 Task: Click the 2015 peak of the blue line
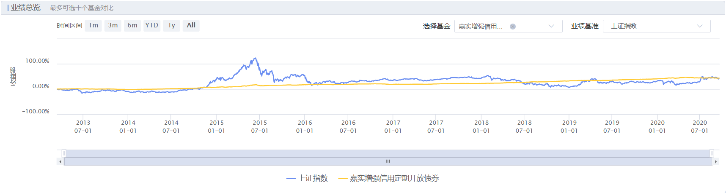coord(255,59)
